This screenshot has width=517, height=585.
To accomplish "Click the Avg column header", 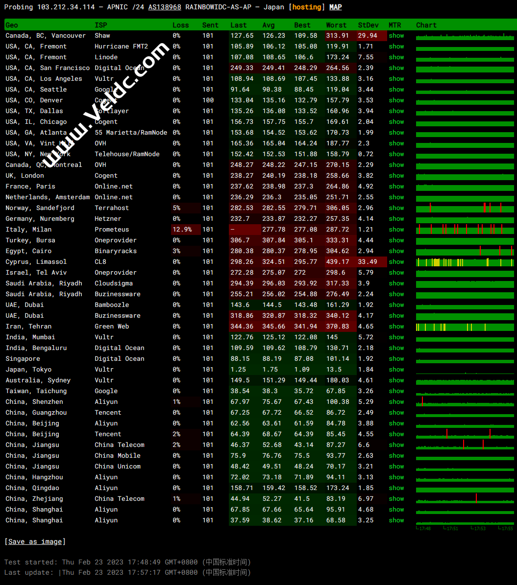I will tap(268, 25).
